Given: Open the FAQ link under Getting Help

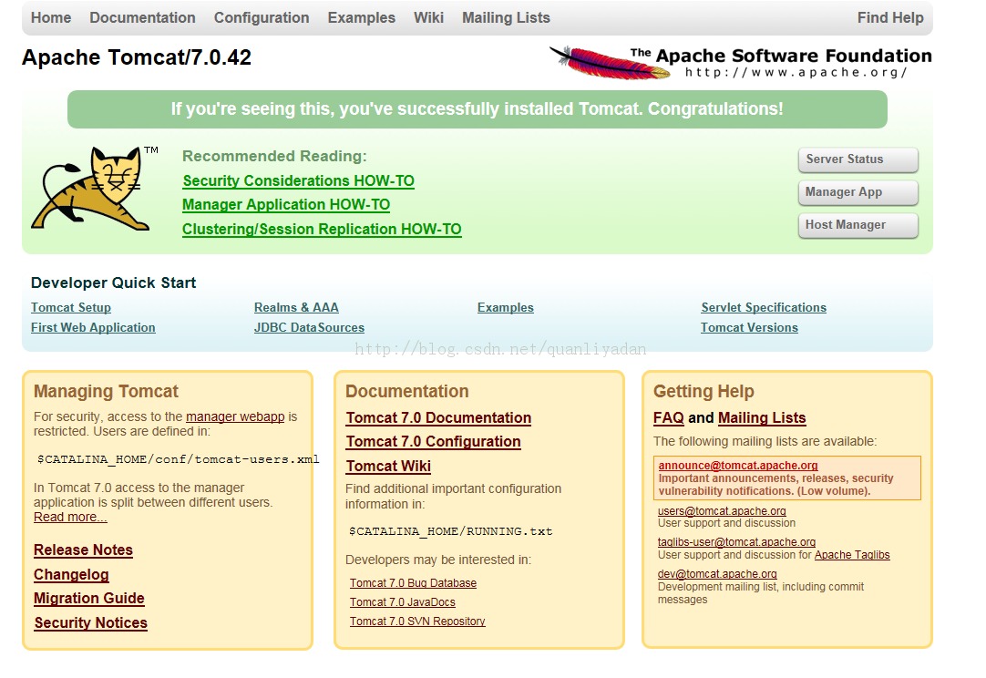Looking at the screenshot, I should [x=669, y=418].
